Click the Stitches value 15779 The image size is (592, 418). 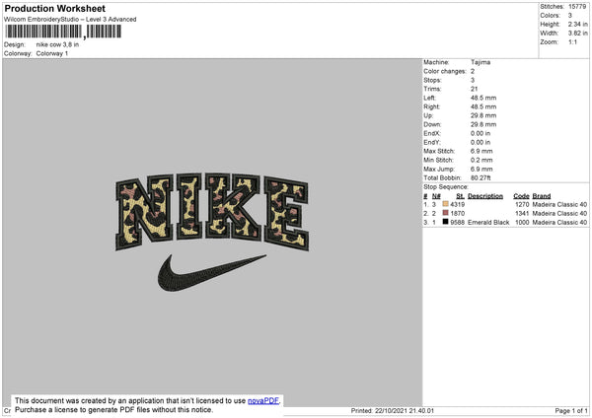[x=577, y=7]
